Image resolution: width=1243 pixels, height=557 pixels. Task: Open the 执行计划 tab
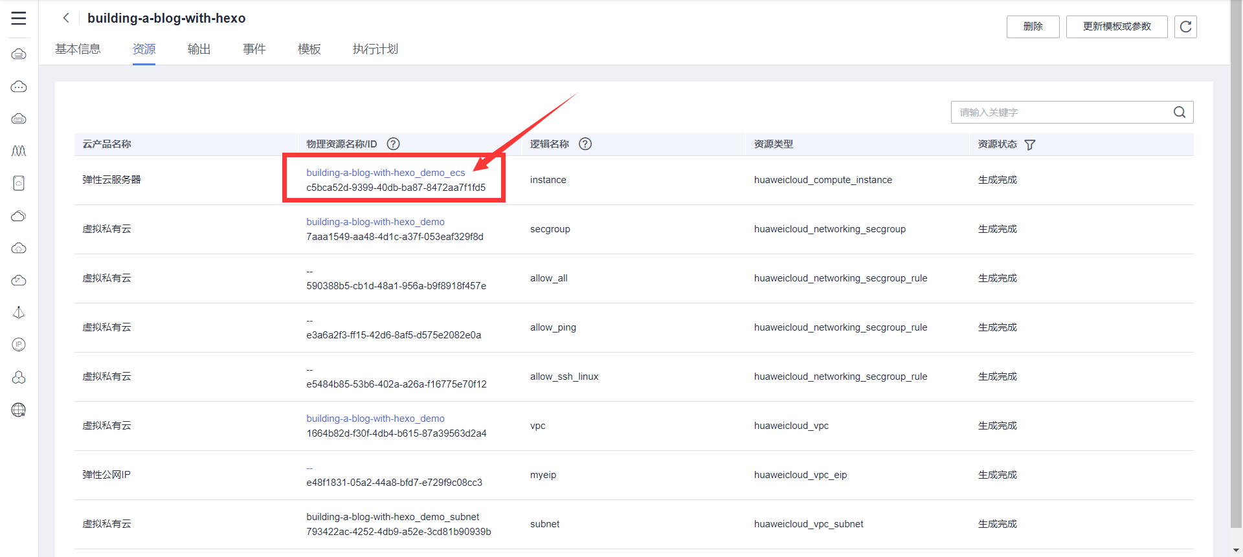click(375, 49)
